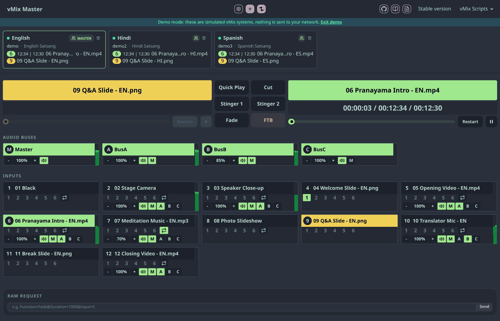This screenshot has width=500, height=321.
Task: Enable bus B on 03 Speaker Close-up
Action: tap(269, 206)
